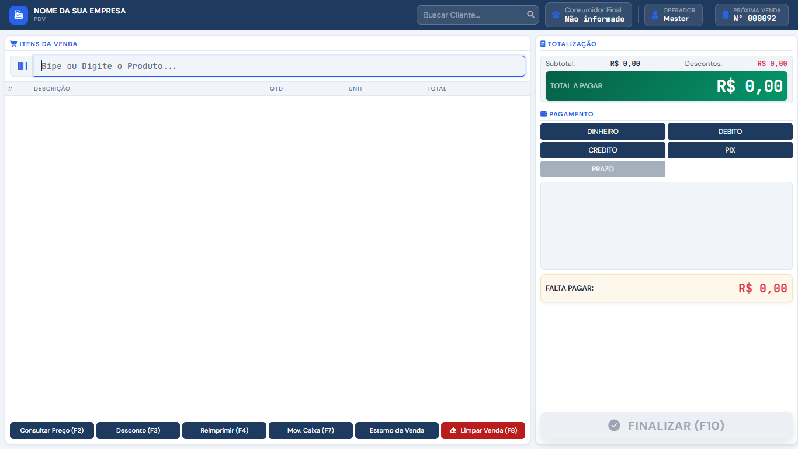Click the eraser icon in Limpar Venda

tap(453, 431)
